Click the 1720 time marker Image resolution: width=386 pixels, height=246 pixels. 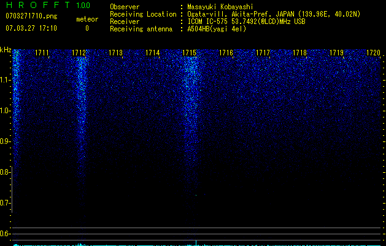tap(374, 53)
